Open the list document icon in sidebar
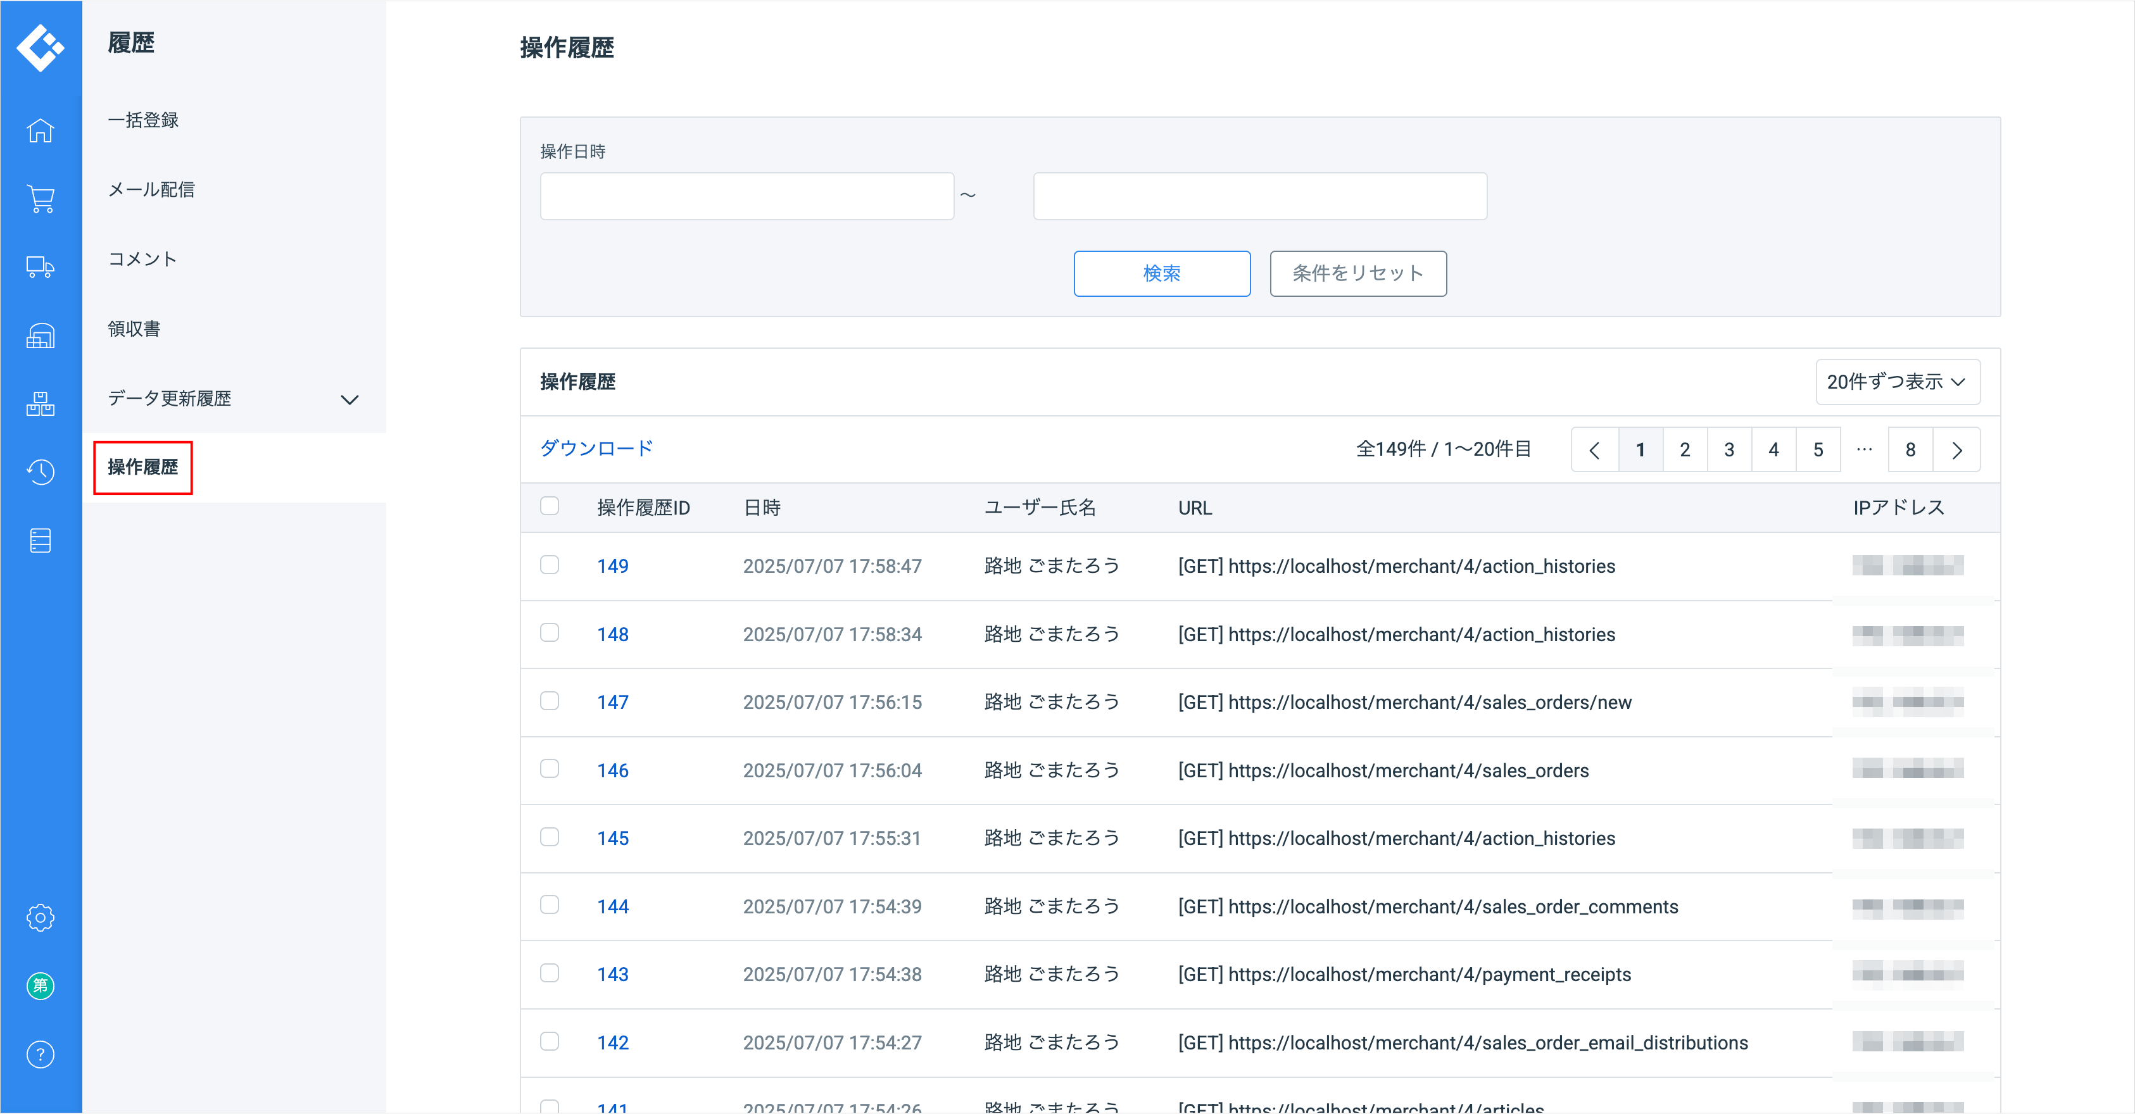The image size is (2135, 1114). coord(40,540)
